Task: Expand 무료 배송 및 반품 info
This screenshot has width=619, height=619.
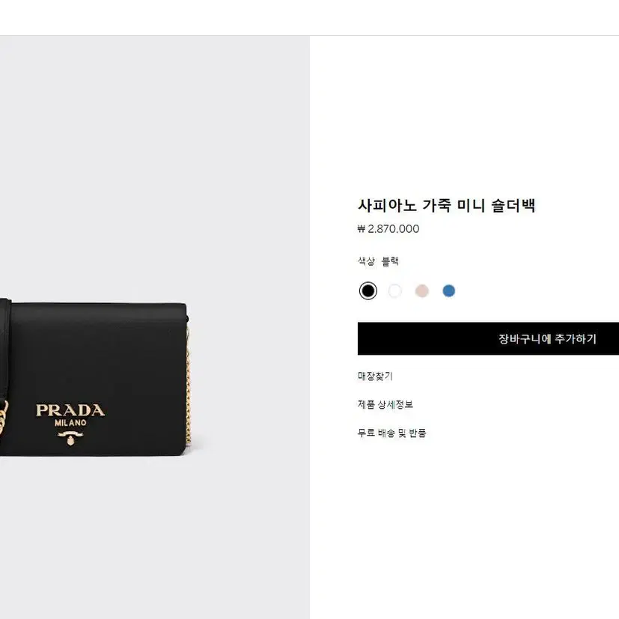Action: [x=391, y=433]
